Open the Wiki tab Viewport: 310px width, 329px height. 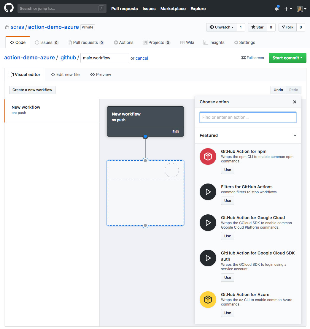tap(187, 42)
